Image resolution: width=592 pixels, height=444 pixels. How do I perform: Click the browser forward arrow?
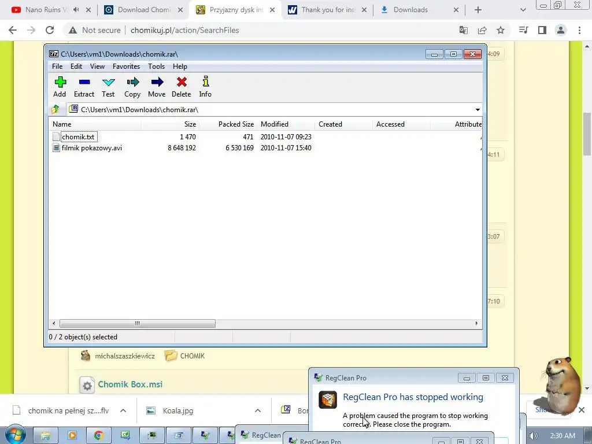(x=31, y=30)
